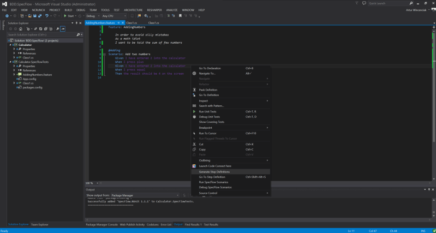Viewport: 436px width, 233px height.
Task: Click the Save All toolbar icon
Action: tap(41, 16)
